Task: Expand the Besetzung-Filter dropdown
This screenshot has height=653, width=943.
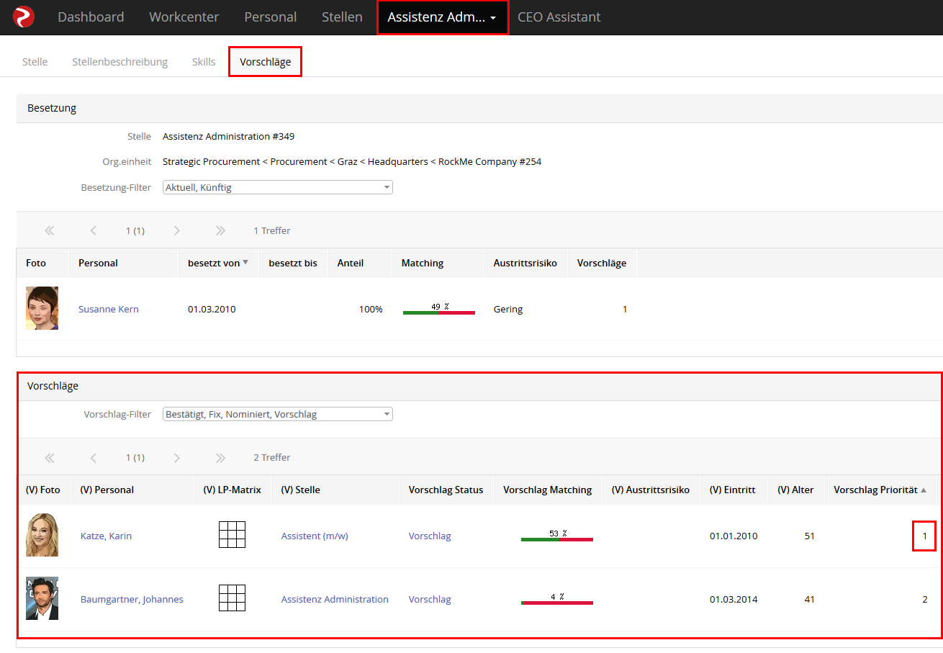Action: 278,187
